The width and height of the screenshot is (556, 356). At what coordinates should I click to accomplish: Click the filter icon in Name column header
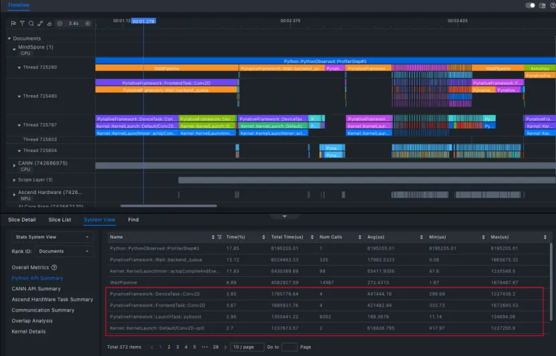click(x=219, y=237)
